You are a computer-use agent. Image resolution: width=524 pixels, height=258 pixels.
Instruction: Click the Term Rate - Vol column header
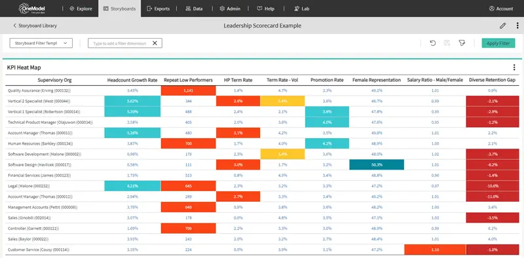point(282,80)
